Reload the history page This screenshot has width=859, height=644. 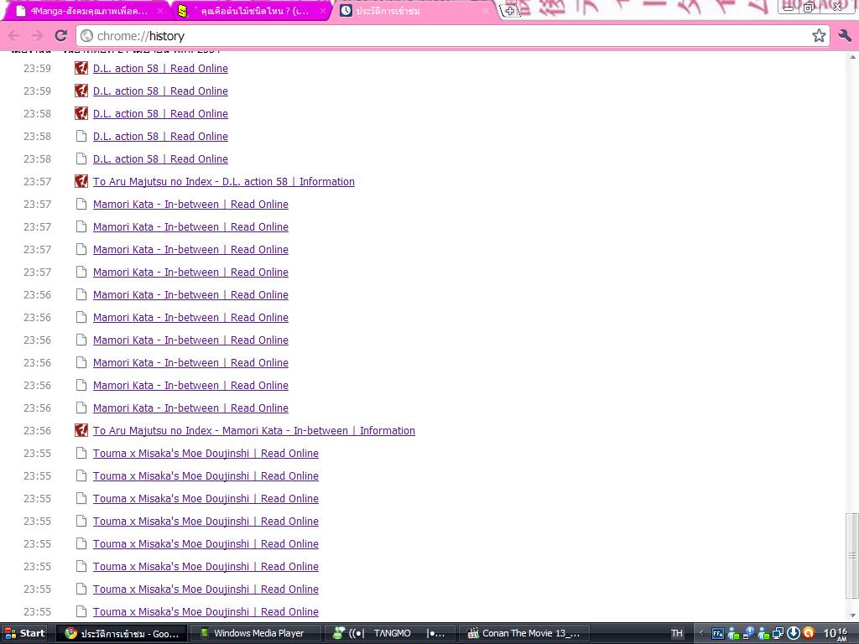60,36
